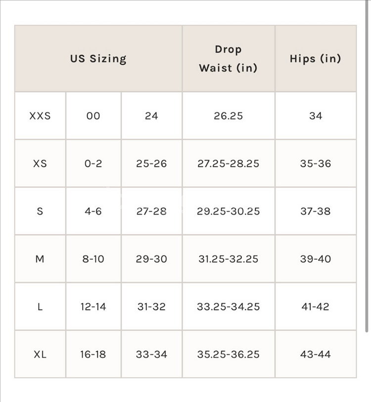371x402 pixels.
Task: Click the 16-18 numeric size cell
Action: pos(93,354)
